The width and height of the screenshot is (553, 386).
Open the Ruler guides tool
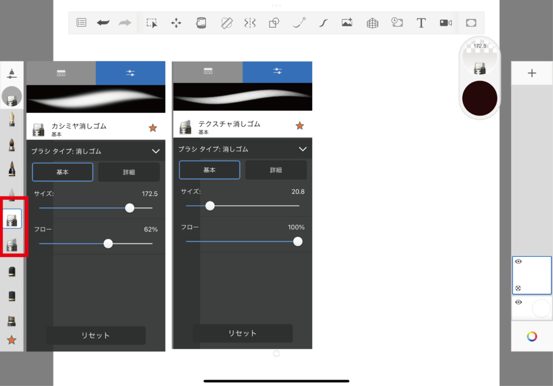point(226,23)
